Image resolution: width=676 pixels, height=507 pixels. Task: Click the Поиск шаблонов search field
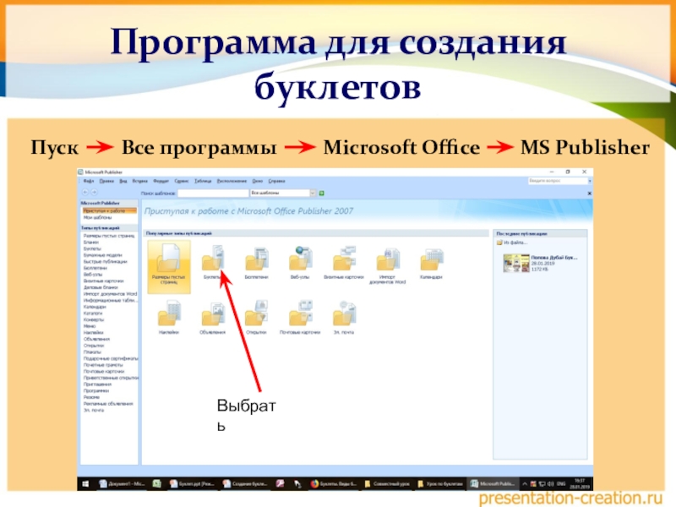(213, 194)
